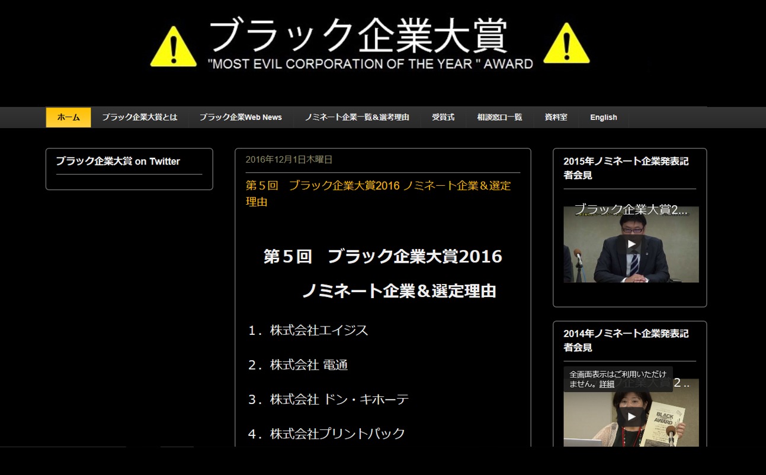Click the 詳細 link in fullscreen notice
This screenshot has height=475, width=766.
(x=607, y=384)
